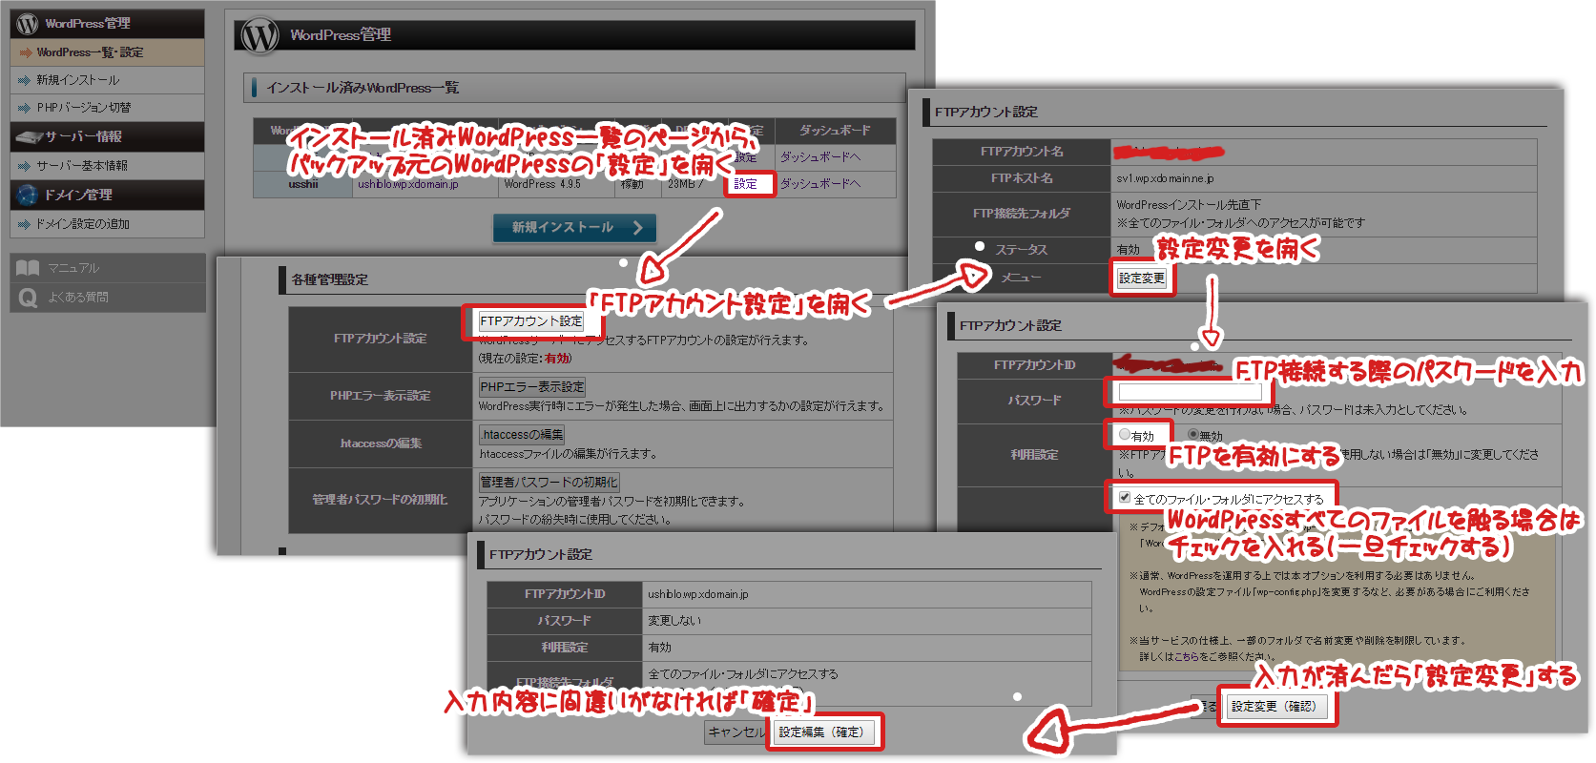1596x763 pixels.
Task: Select the 有効 radio button
Action: click(x=1125, y=435)
